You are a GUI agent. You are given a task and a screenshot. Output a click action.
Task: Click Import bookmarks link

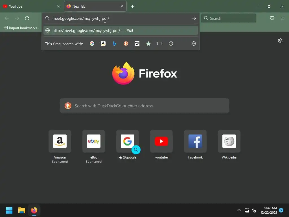(21, 28)
